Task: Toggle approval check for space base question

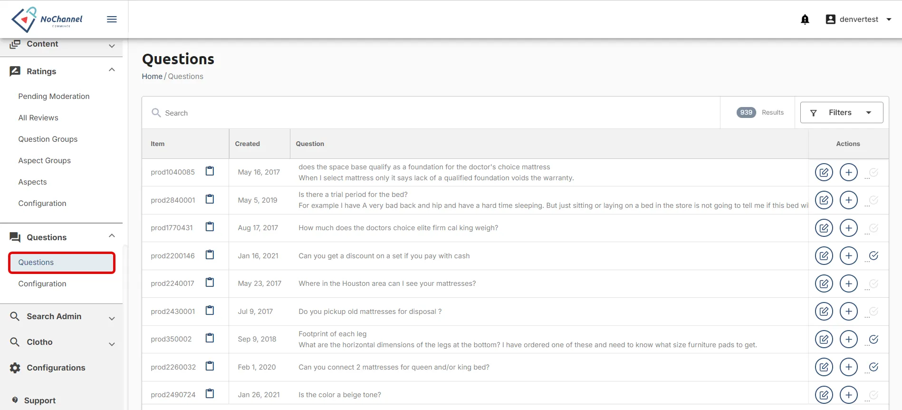Action: pos(873,172)
